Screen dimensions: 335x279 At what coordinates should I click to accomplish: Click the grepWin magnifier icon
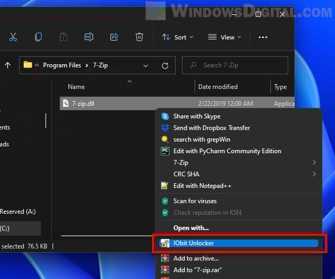(165, 139)
